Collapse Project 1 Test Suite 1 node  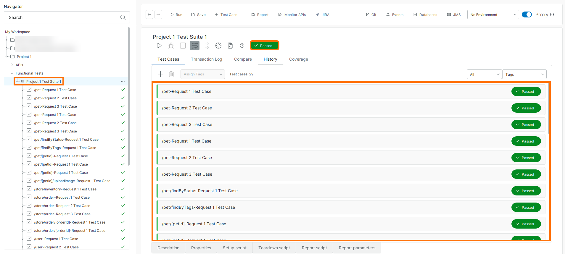click(x=17, y=81)
